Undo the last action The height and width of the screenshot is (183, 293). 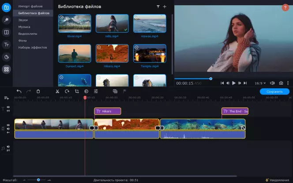(x=19, y=91)
